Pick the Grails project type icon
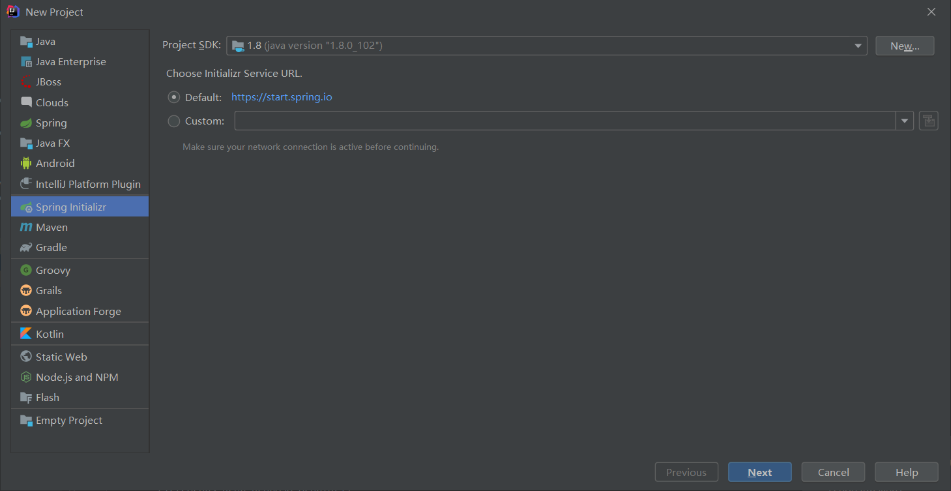Viewport: 951px width, 491px height. (x=26, y=291)
